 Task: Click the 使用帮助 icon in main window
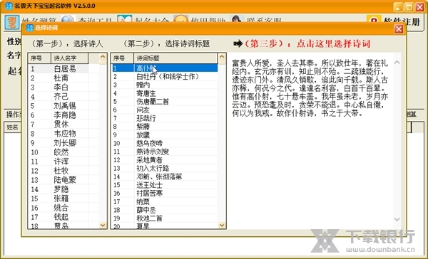coord(181,19)
